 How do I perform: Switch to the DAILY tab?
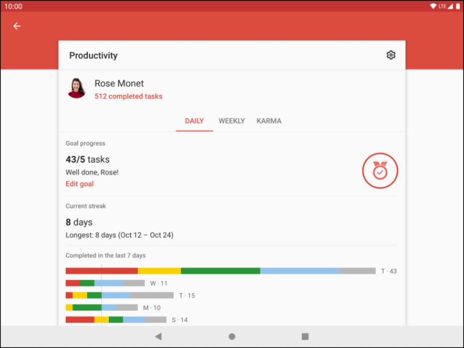(x=194, y=121)
